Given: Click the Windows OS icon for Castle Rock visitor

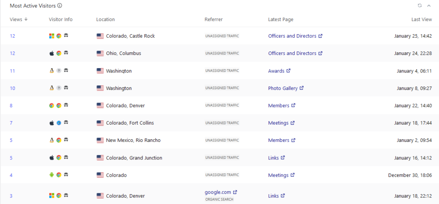Looking at the screenshot, I should pos(52,36).
